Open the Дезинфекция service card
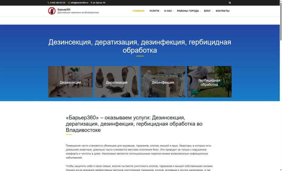The height and width of the screenshot is (171, 282). [x=163, y=82]
